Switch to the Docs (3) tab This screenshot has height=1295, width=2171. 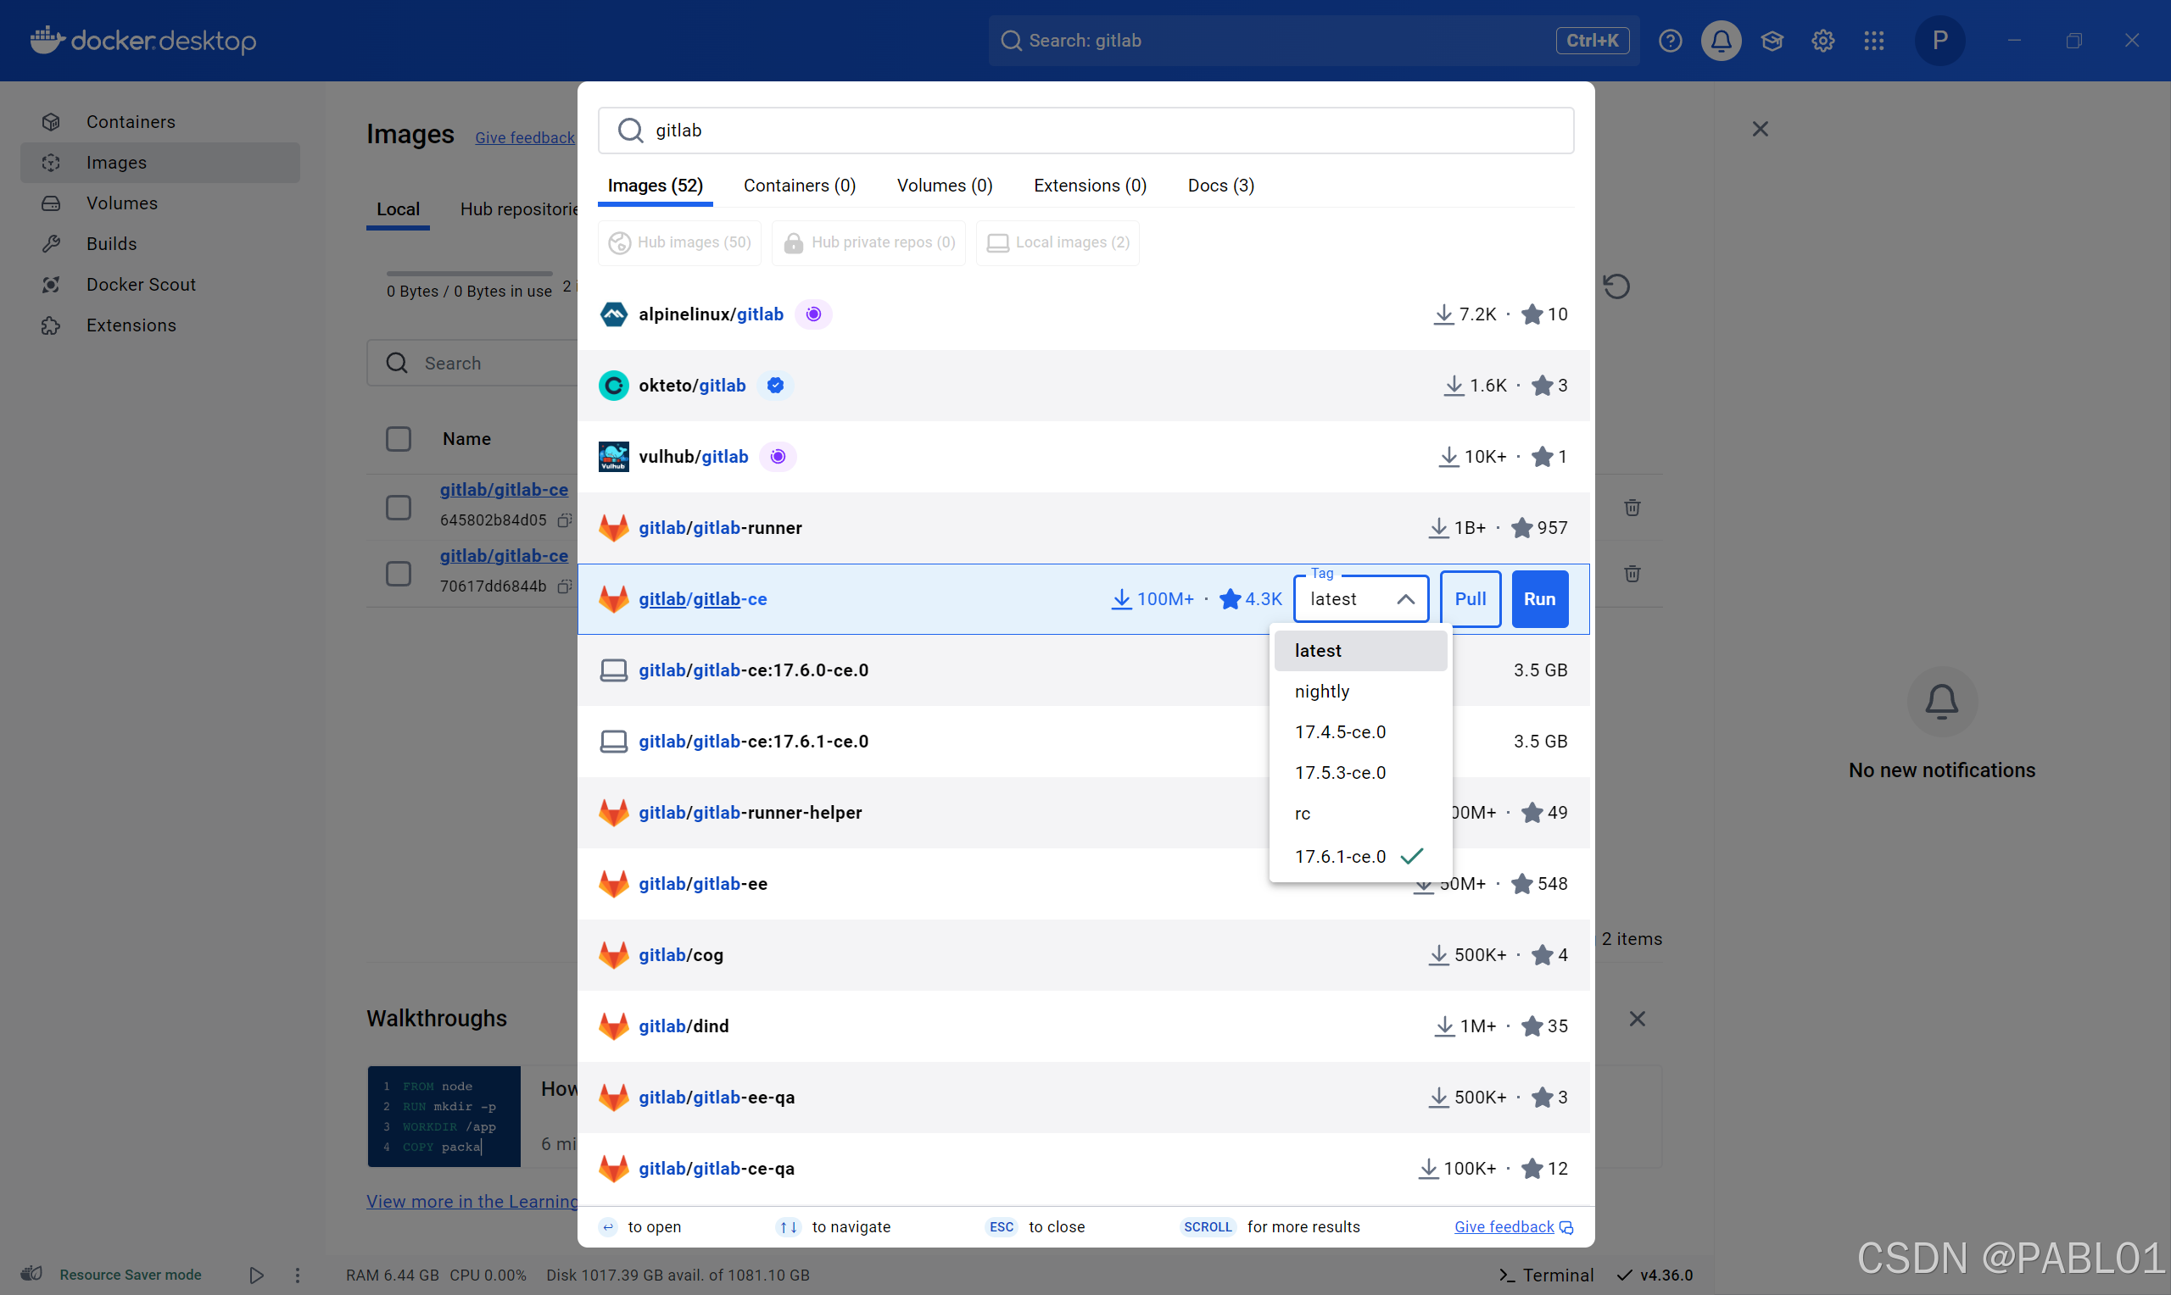[x=1220, y=185]
